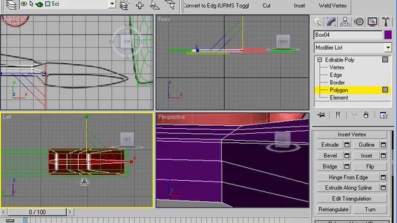Click the teapot render layer icon
397x223 pixels.
click(x=39, y=4)
